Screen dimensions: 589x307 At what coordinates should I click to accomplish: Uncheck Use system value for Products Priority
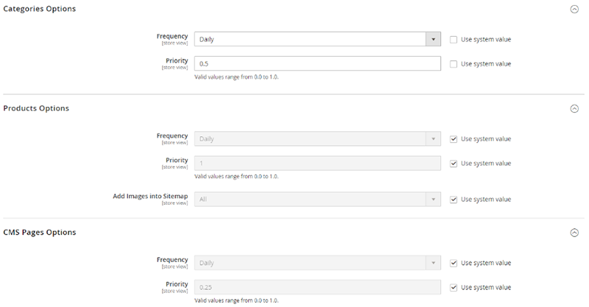click(454, 163)
